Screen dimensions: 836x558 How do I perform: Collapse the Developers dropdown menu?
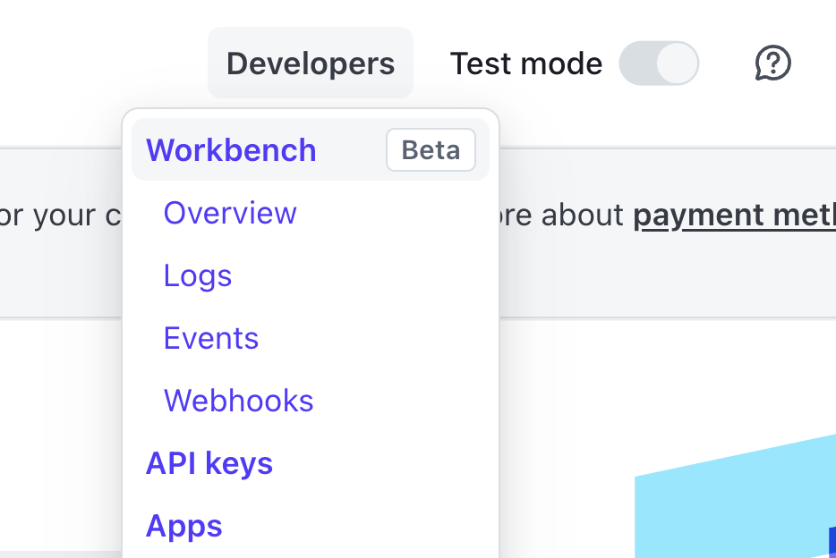pos(310,63)
